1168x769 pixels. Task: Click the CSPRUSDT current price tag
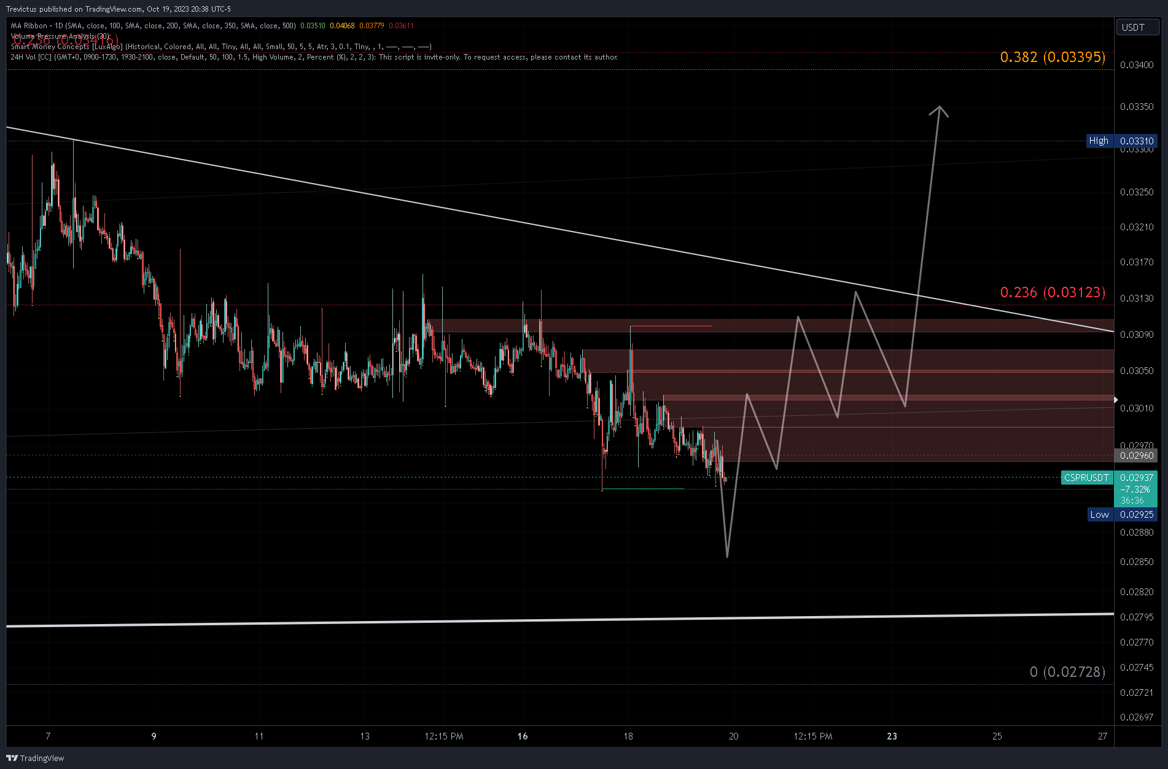(1087, 478)
